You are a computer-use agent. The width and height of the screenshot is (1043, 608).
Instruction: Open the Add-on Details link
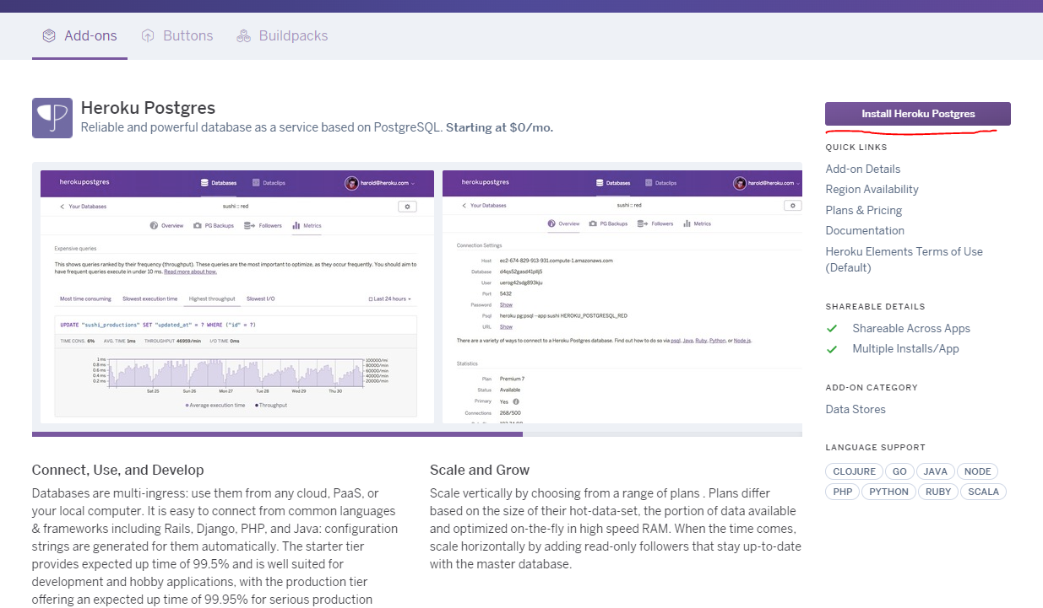(x=863, y=169)
